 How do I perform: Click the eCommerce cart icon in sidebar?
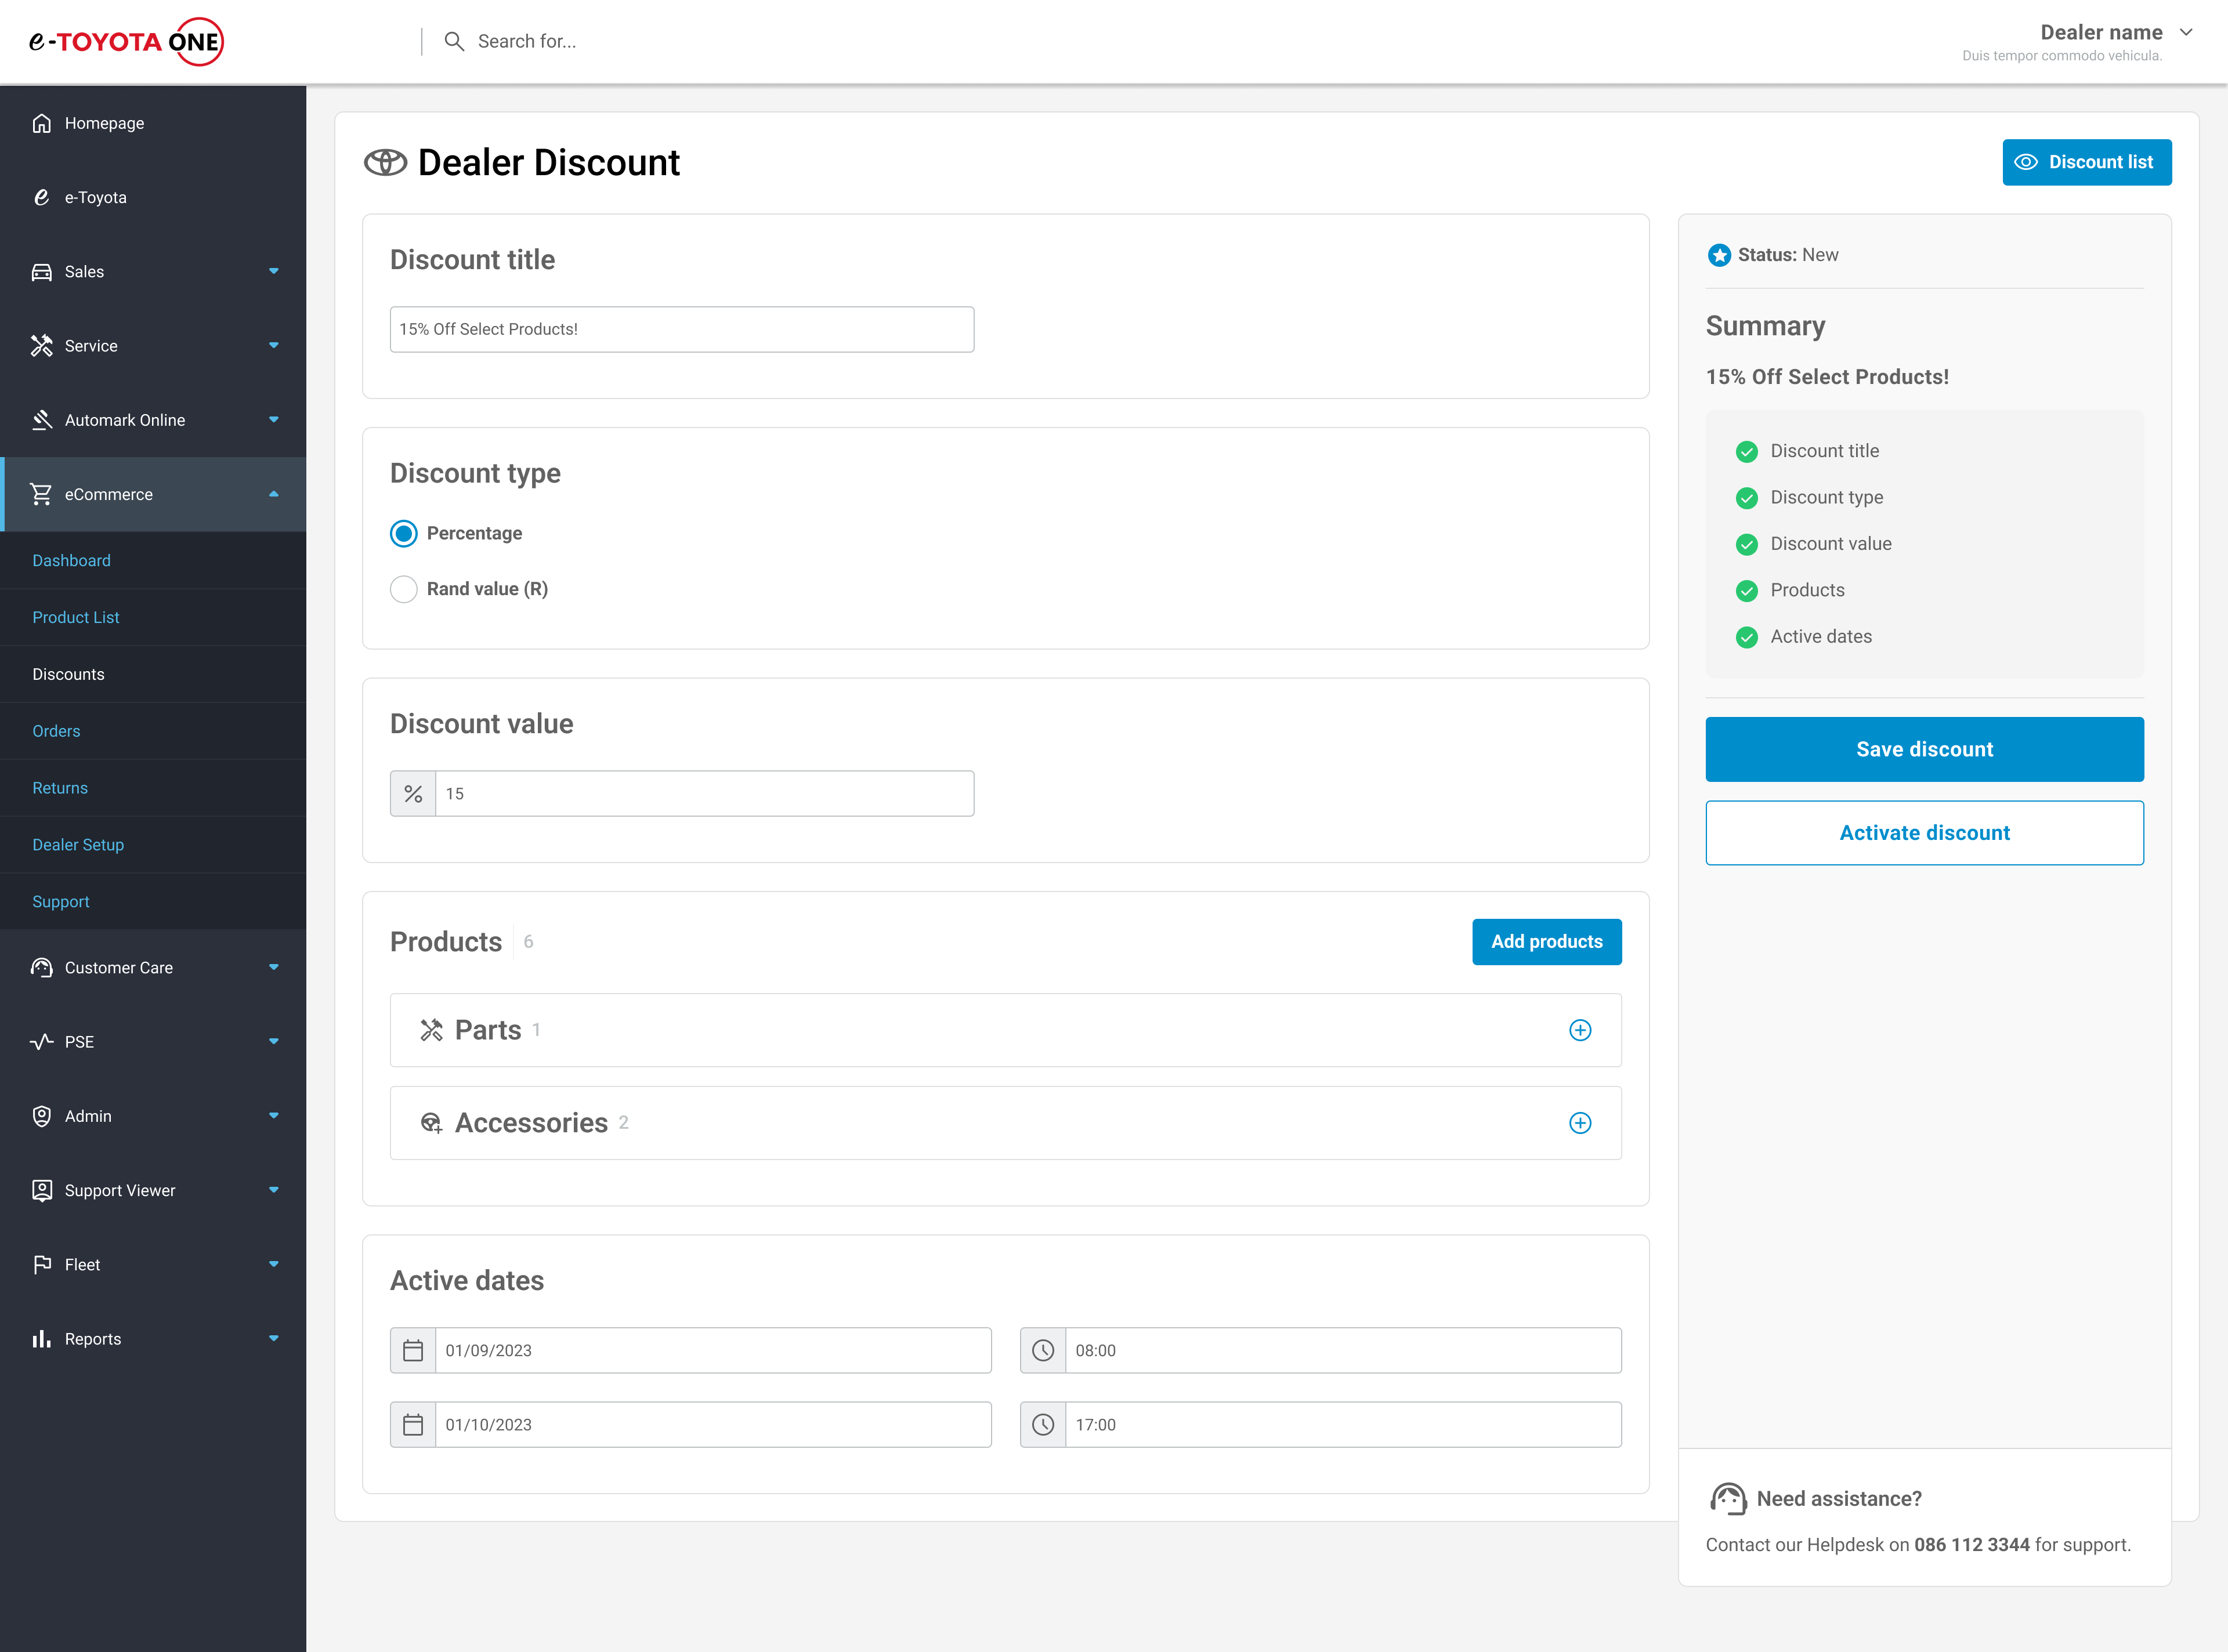pos(41,494)
